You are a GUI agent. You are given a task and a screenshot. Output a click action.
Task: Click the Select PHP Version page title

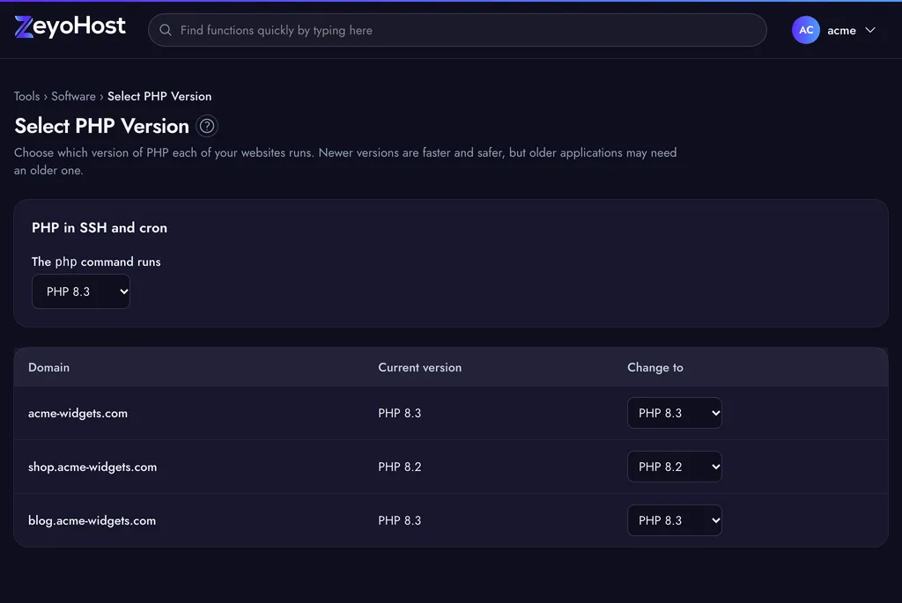(102, 126)
